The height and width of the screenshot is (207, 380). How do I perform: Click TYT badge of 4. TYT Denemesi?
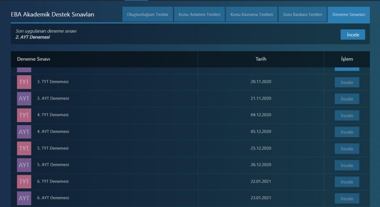[24, 115]
